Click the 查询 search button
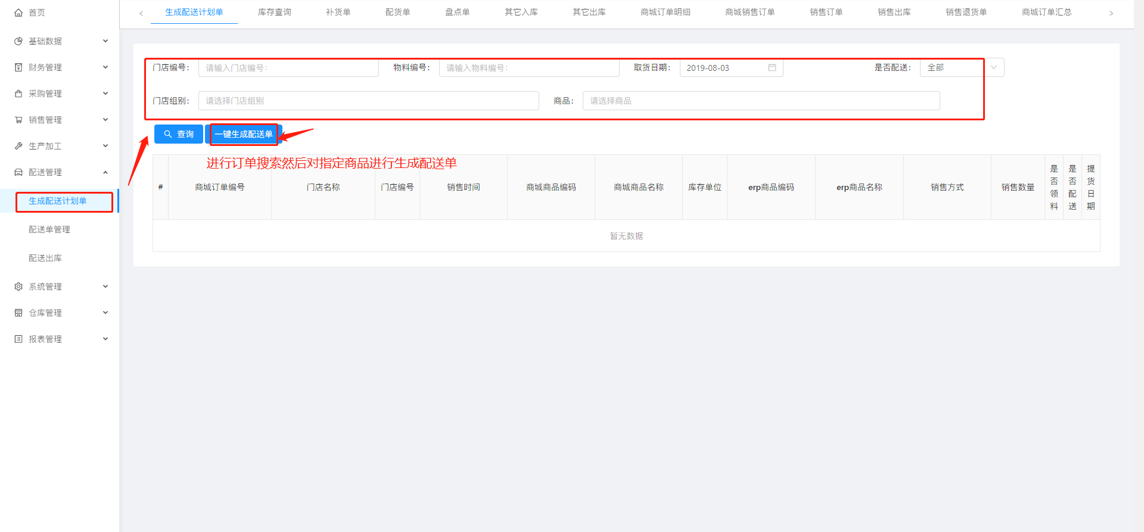The width and height of the screenshot is (1144, 532). pyautogui.click(x=179, y=134)
